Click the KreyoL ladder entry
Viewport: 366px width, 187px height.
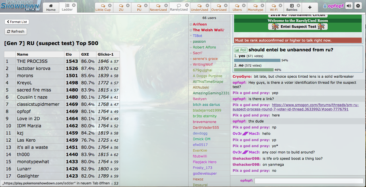click(x=62, y=83)
